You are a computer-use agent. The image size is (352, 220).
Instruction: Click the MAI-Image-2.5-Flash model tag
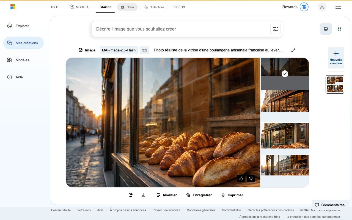tap(119, 50)
